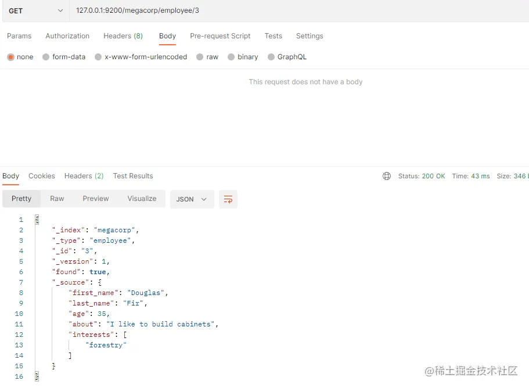Open the response Cookies tab
The width and height of the screenshot is (529, 388).
tap(41, 176)
